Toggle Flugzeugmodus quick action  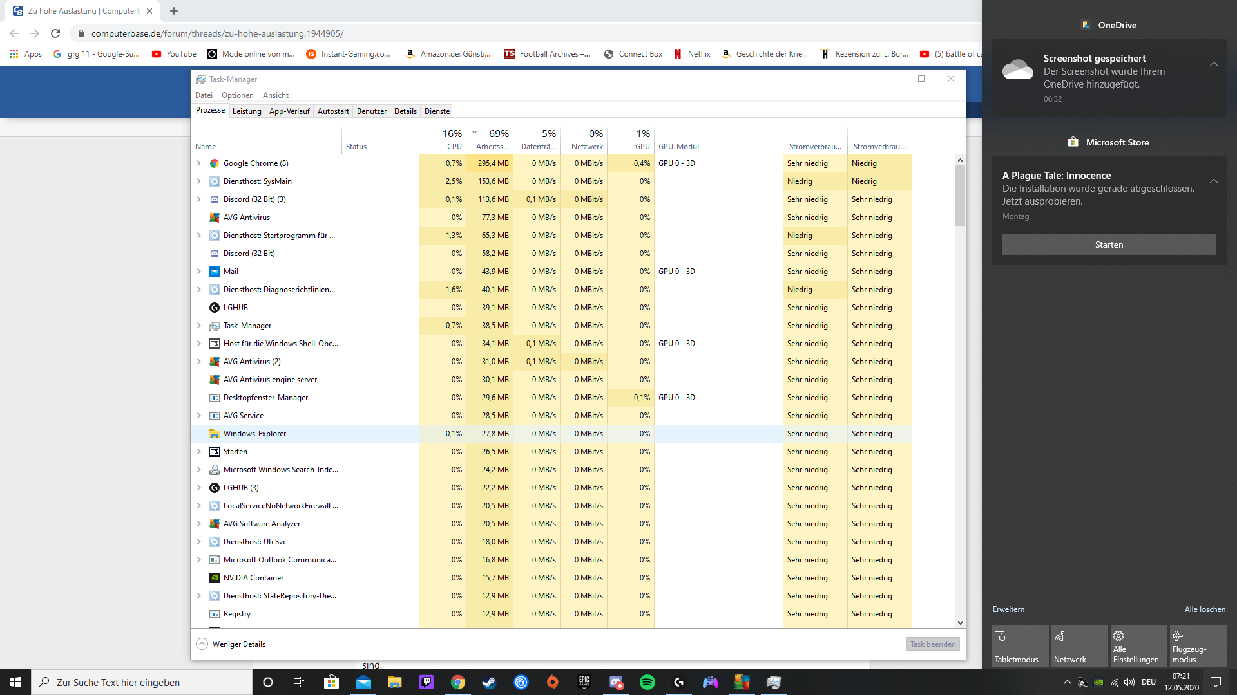[x=1198, y=646]
